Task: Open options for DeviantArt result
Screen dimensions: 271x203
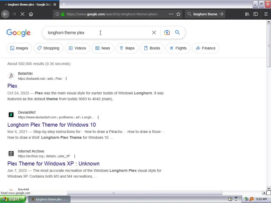Action: pos(98,117)
